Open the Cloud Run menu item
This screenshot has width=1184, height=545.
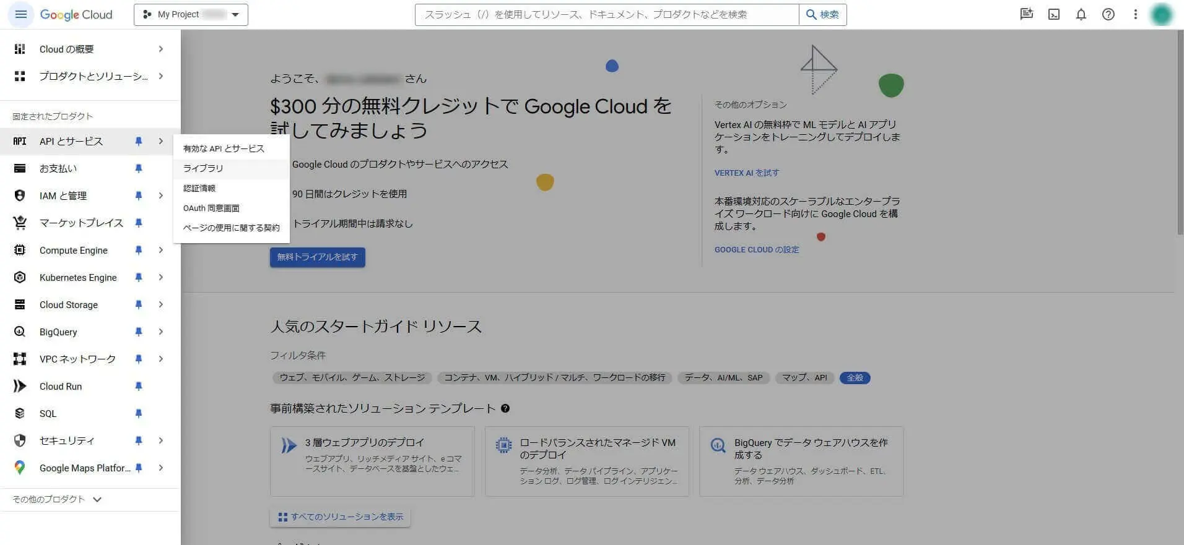90,386
